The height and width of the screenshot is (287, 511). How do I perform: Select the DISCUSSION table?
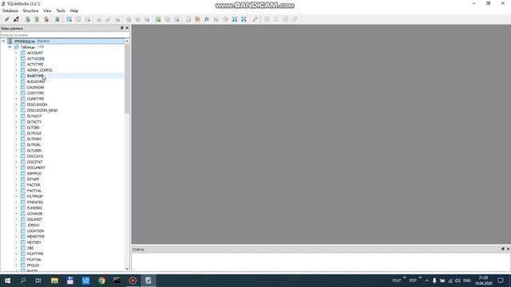pyautogui.click(x=37, y=104)
